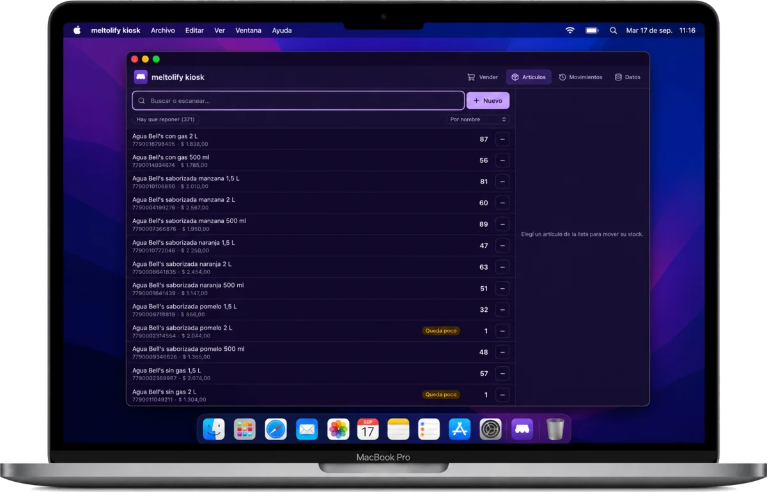Select Agua Bell's saborizada manzana 1,5 L
Screen dimensions: 767x492
[321, 182]
